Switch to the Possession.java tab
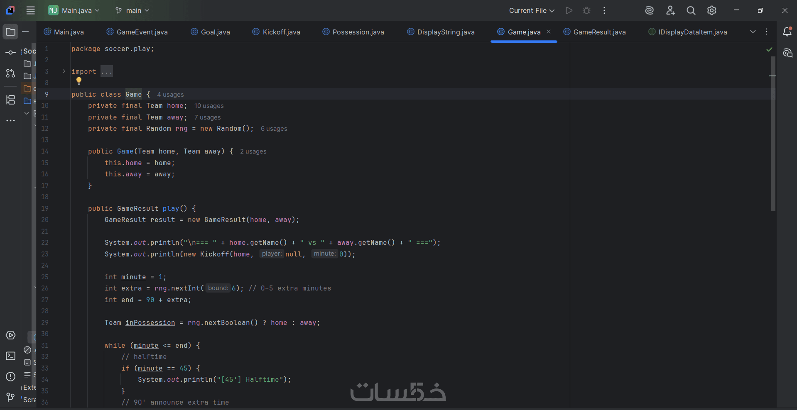 [x=353, y=32]
